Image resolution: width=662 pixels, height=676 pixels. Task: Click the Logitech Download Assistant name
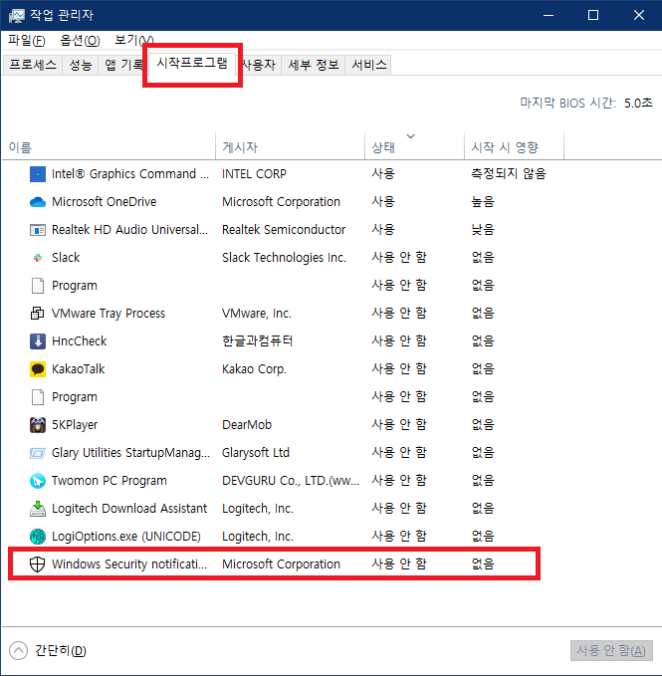coord(129,509)
